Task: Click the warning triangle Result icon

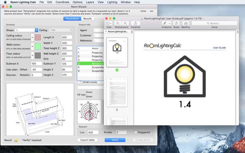Action: [x=16, y=140]
